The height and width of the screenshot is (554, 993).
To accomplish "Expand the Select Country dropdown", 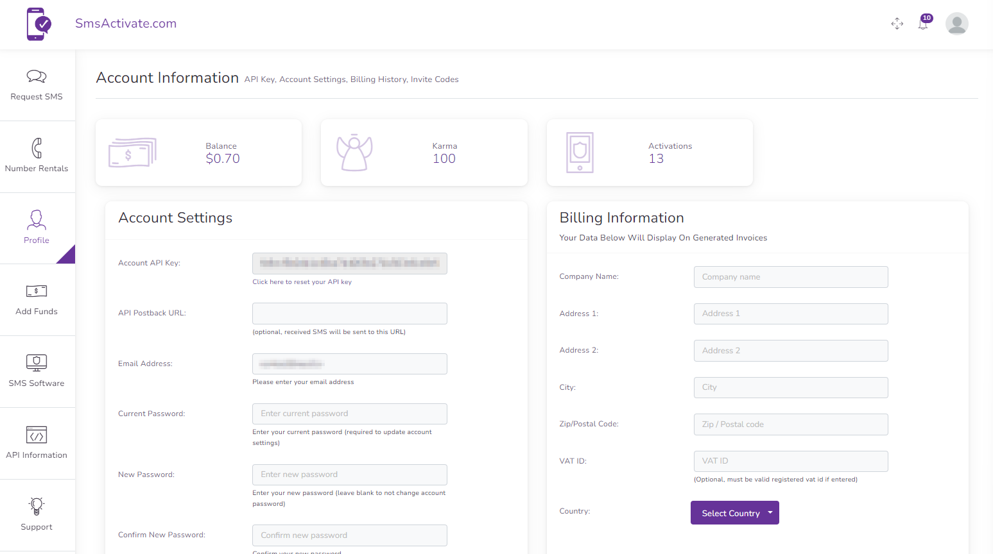I will tap(734, 512).
